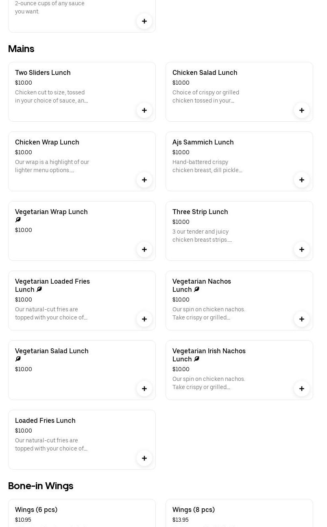Open the Ajs Sammich Lunch item title

click(203, 142)
